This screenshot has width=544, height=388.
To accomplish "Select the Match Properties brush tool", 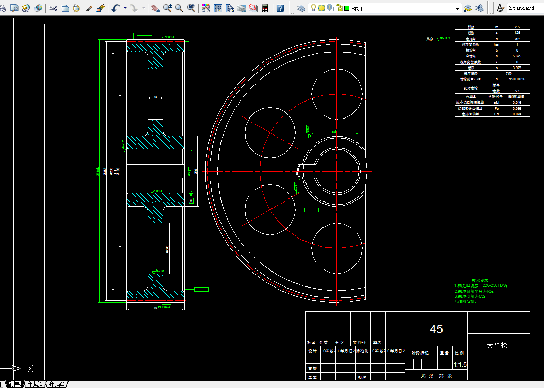I will (89, 8).
